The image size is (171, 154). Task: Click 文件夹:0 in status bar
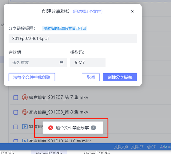tap(121, 147)
